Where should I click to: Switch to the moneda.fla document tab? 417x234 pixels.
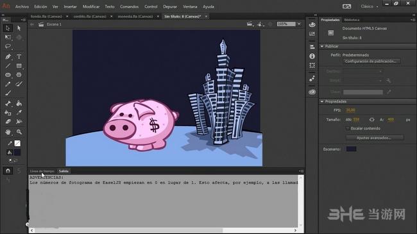click(x=135, y=17)
